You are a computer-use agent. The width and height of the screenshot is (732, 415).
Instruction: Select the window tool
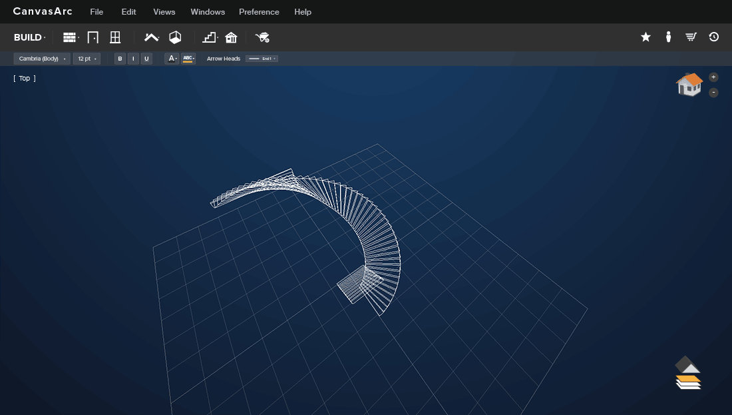[115, 37]
